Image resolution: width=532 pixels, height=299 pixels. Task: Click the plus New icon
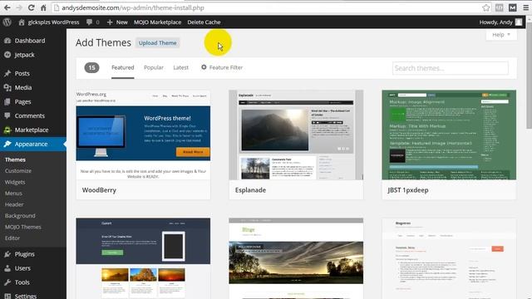(110, 22)
